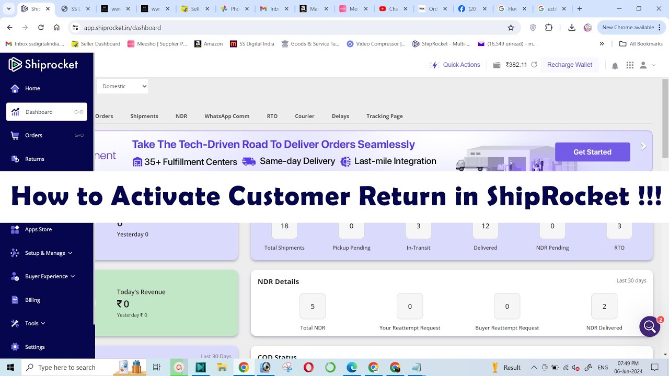Screen dimensions: 669x376
Task: Open the chat support bubble
Action: click(650, 326)
